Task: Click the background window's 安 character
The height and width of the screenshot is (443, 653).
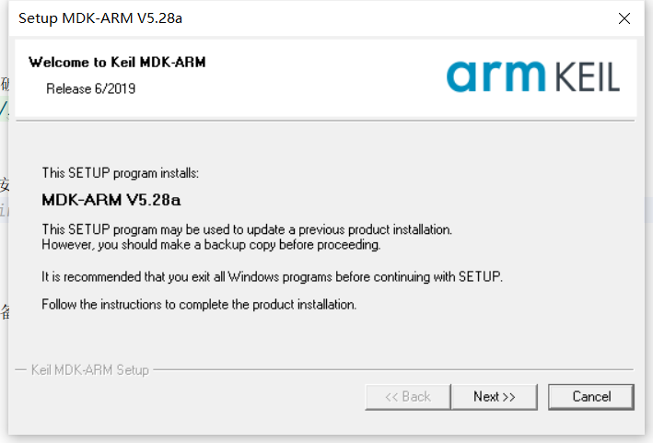Action: click(x=5, y=181)
